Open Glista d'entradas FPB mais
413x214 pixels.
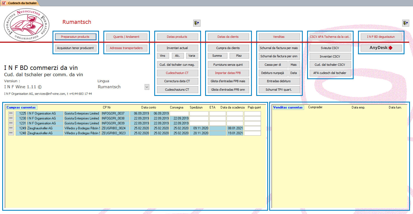click(x=228, y=81)
